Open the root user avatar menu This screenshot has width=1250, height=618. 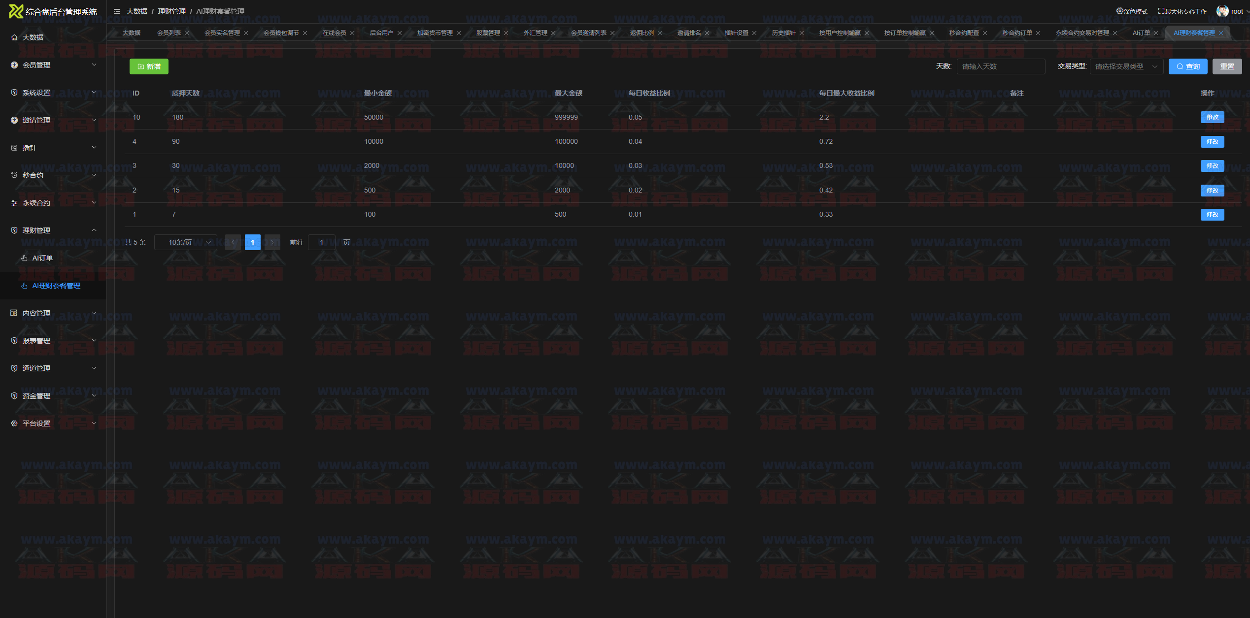coord(1222,11)
